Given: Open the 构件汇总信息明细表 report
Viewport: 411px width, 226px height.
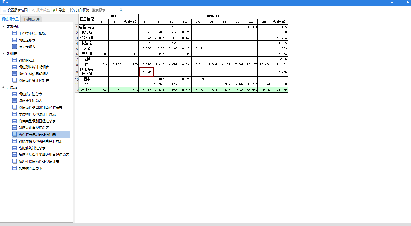Looking at the screenshot, I should 34,74.
